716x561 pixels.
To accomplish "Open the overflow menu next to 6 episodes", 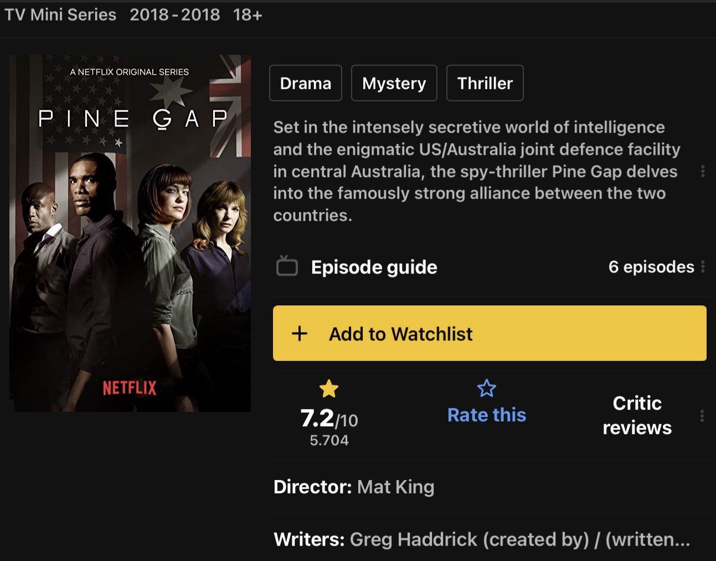I will point(703,267).
